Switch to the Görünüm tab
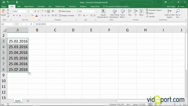 (73, 6)
